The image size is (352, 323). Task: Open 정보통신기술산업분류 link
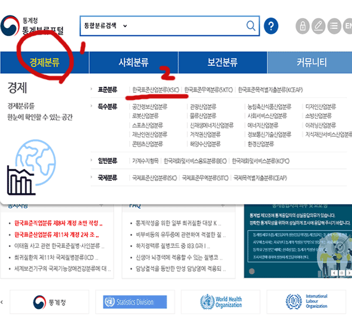coord(269,134)
